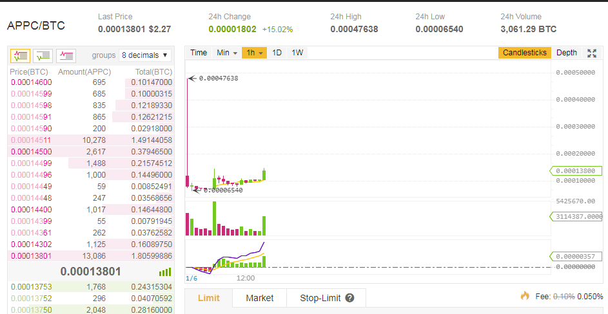Open Stop-Limit help question mark
This screenshot has width=608, height=314.
point(349,298)
